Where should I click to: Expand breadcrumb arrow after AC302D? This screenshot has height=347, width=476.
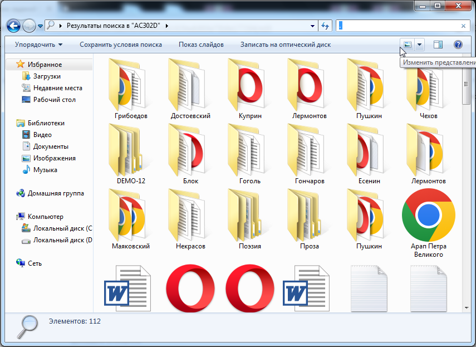[x=166, y=26]
